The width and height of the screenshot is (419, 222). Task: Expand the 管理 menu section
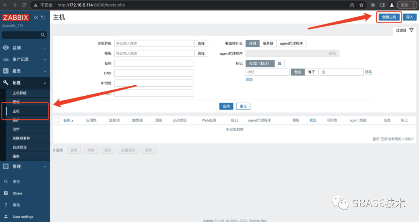click(45, 167)
